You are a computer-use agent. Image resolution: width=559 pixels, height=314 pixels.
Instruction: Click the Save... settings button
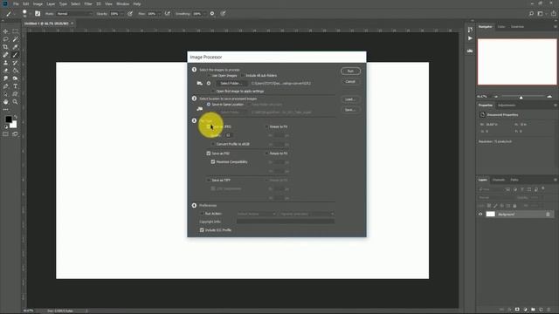tap(350, 110)
